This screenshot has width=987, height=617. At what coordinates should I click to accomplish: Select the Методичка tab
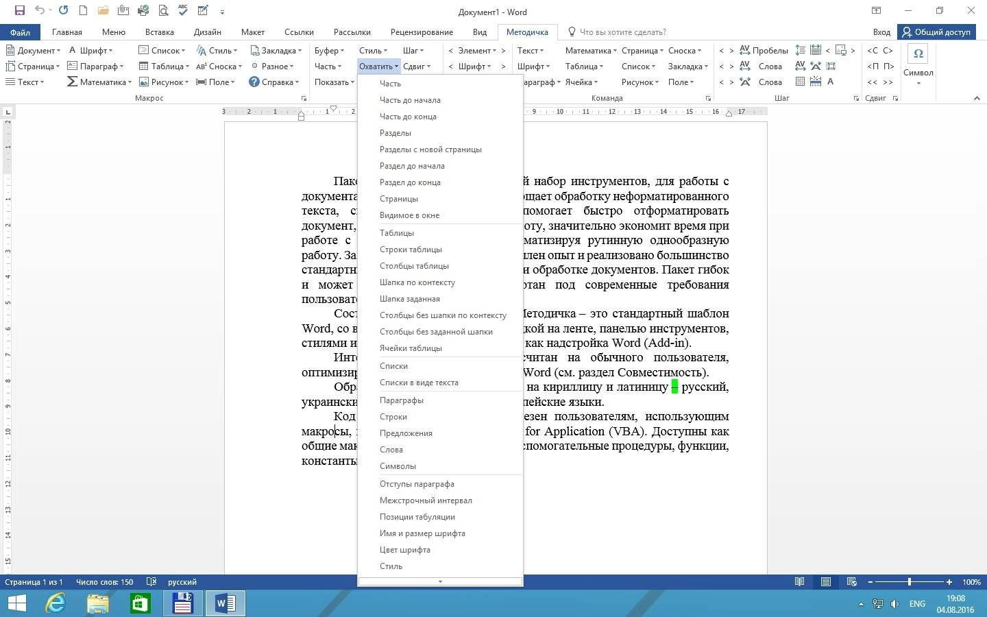(x=527, y=32)
